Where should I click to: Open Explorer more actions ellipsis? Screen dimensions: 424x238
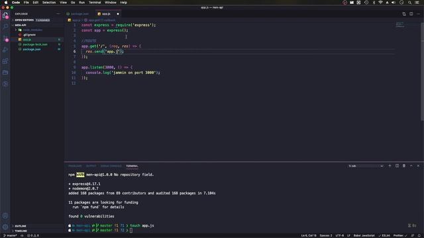(x=58, y=14)
